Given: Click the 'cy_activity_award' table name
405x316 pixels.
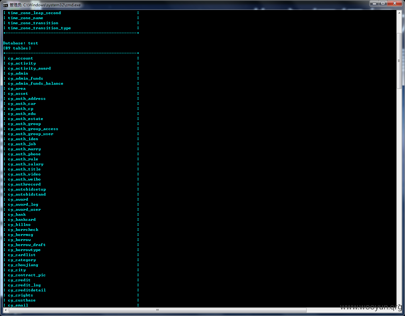Looking at the screenshot, I should [29, 68].
